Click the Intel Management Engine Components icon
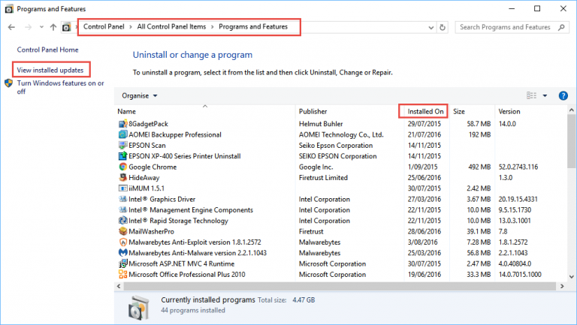Viewport: 577px width, 325px height. coord(123,210)
